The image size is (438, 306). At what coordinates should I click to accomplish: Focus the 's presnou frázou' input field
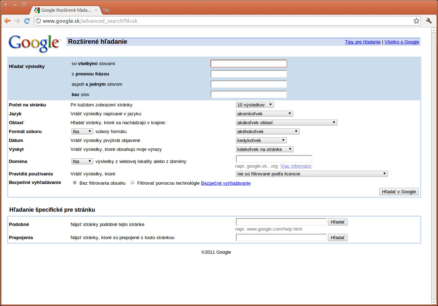point(249,74)
